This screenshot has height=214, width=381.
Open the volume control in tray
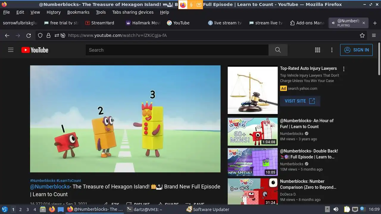(336, 209)
